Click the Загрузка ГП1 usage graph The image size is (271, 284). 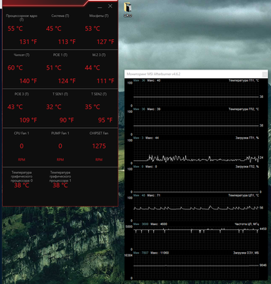tap(197, 151)
